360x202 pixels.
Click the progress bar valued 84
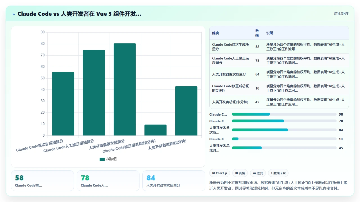click(284, 130)
